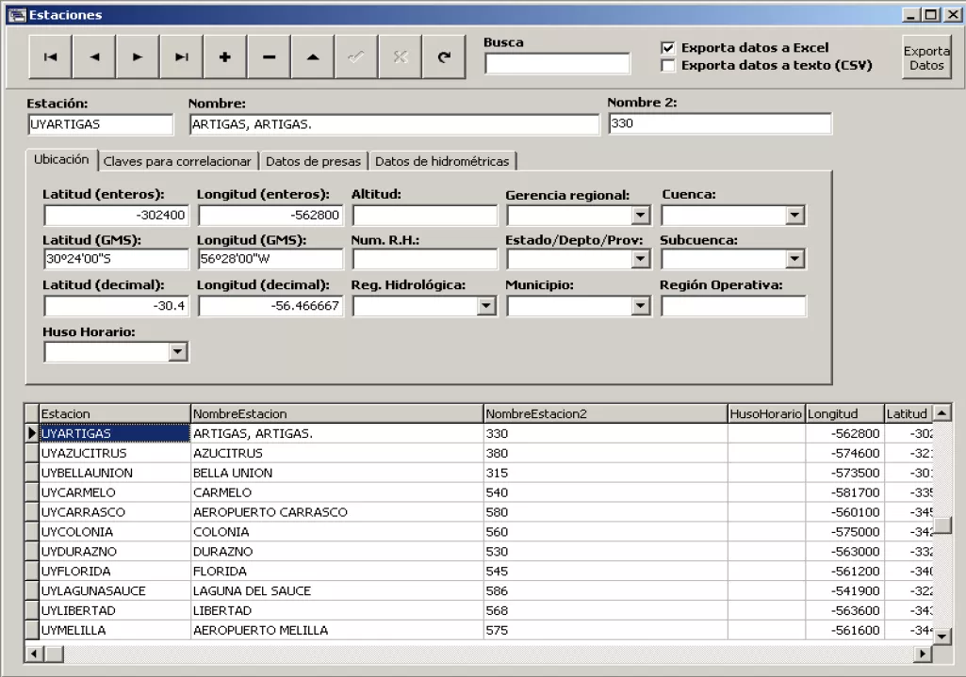Viewport: 966px width, 677px height.
Task: Switch to Claves para correlacionar tab
Action: pos(177,161)
